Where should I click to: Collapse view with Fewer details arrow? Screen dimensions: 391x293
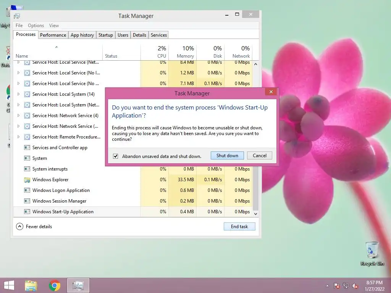19,227
